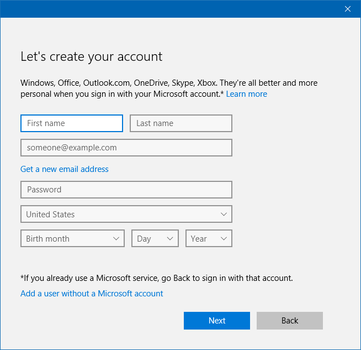Click Get a new email address
The width and height of the screenshot is (361, 350).
click(65, 169)
